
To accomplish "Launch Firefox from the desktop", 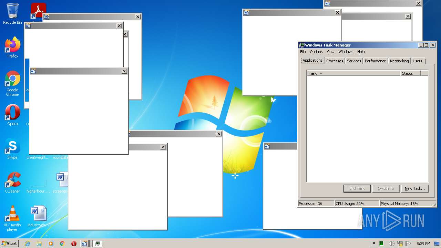I will [x=12, y=48].
